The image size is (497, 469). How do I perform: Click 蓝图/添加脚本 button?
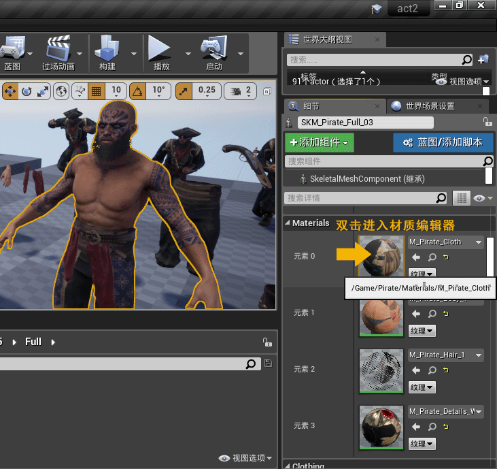[443, 142]
